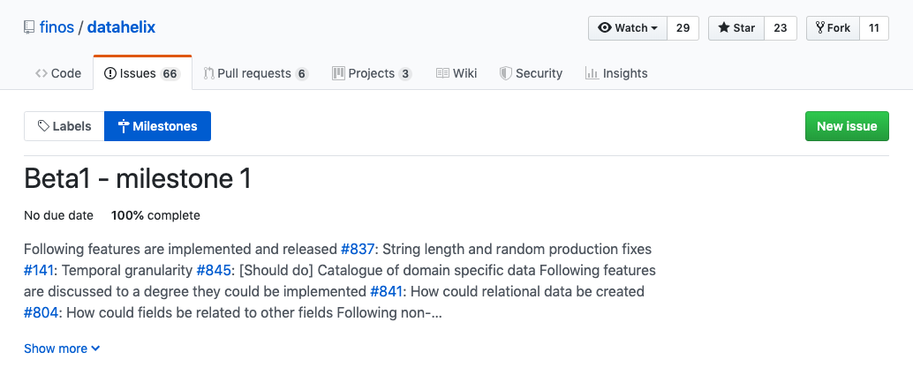Open issue #141 link

point(39,271)
